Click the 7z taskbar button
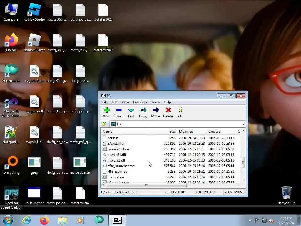Image resolution: width=301 pixels, height=226 pixels. 117,220
